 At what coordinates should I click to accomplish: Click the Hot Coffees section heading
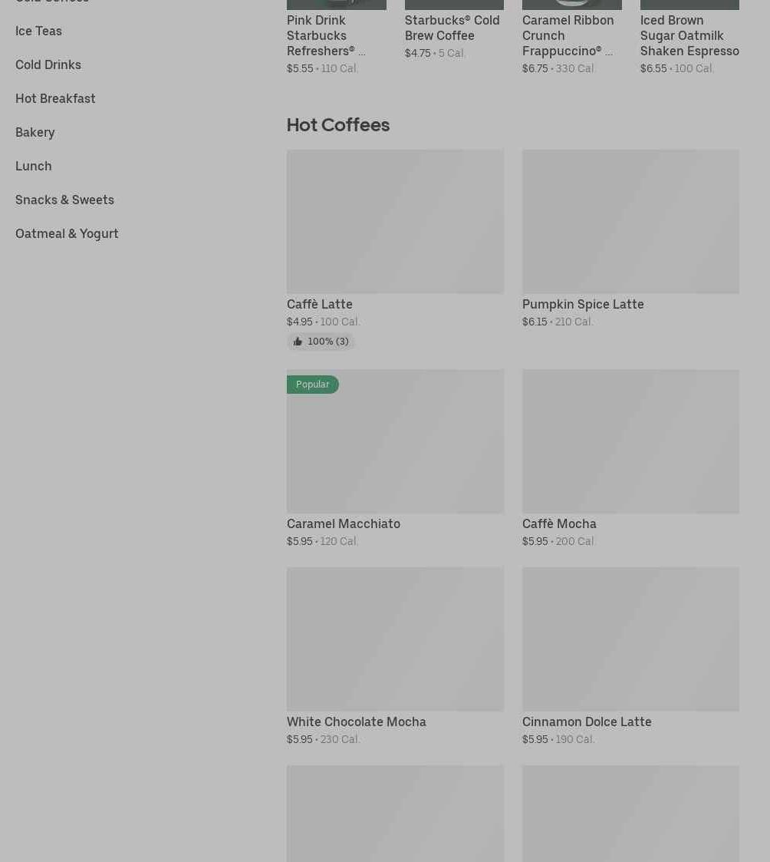click(x=338, y=124)
